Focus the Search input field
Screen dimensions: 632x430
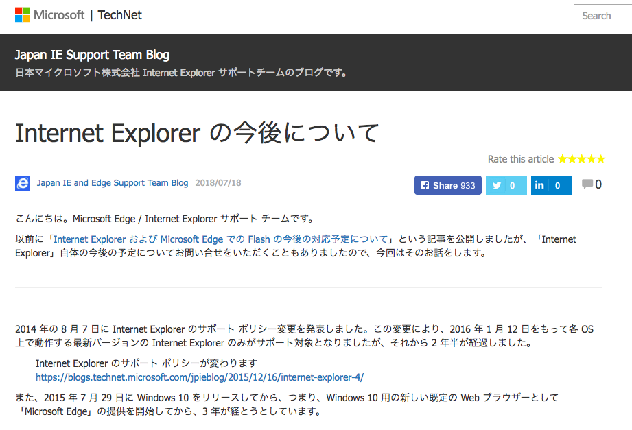tap(603, 16)
